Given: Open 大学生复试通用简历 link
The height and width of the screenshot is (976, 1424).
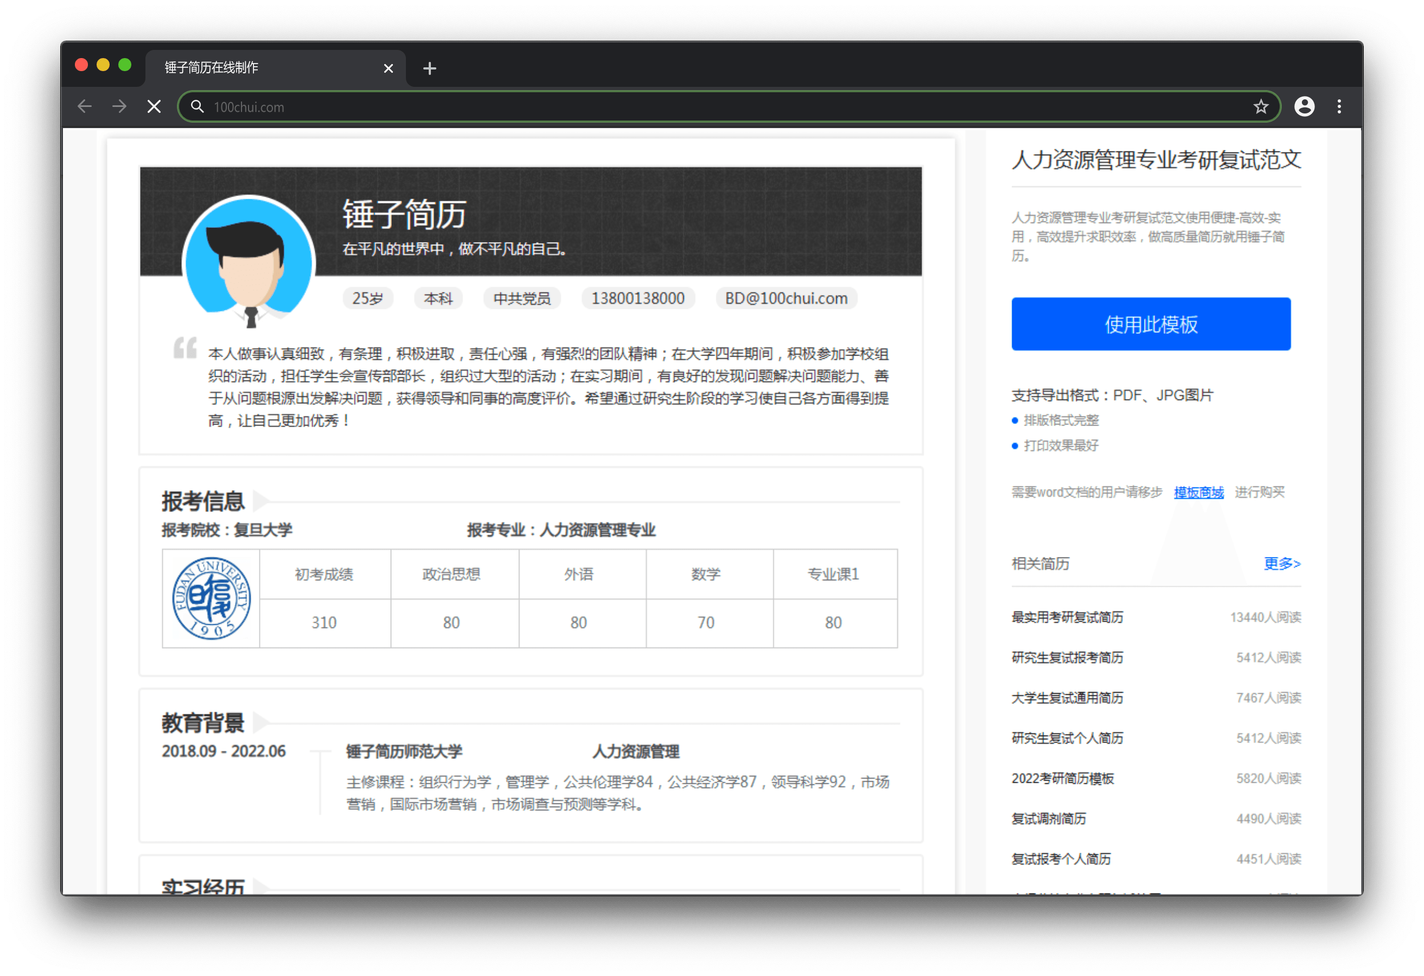Looking at the screenshot, I should tap(1067, 698).
